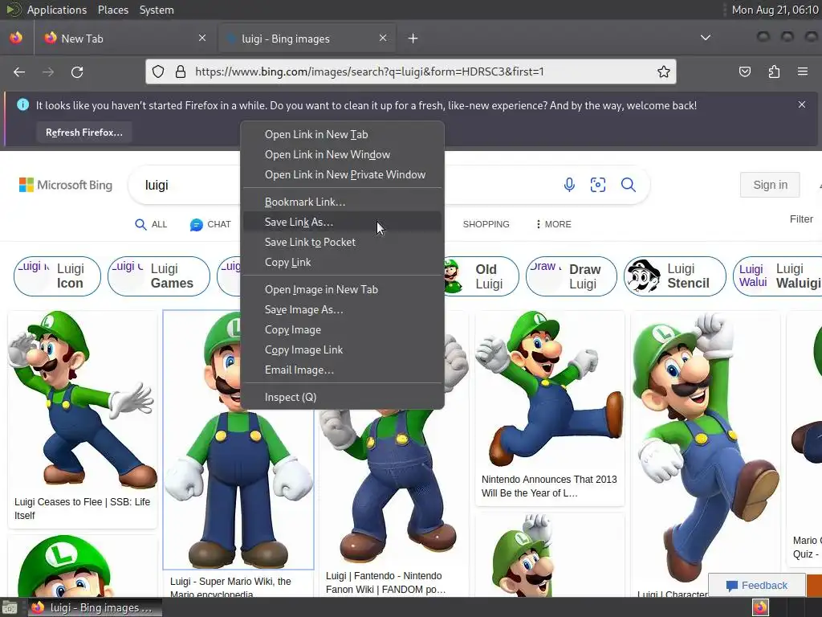
Task: Choose Inspect (Q) in the context menu
Action: coord(342,397)
